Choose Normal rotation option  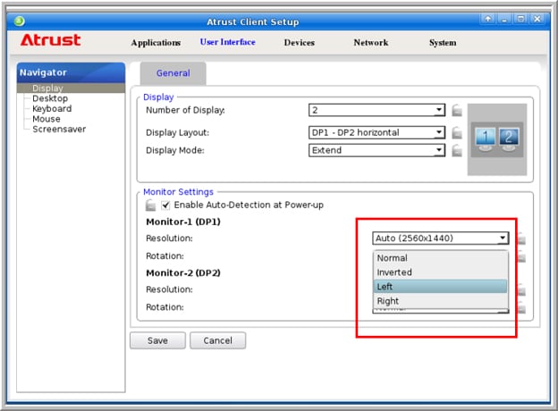(x=441, y=258)
